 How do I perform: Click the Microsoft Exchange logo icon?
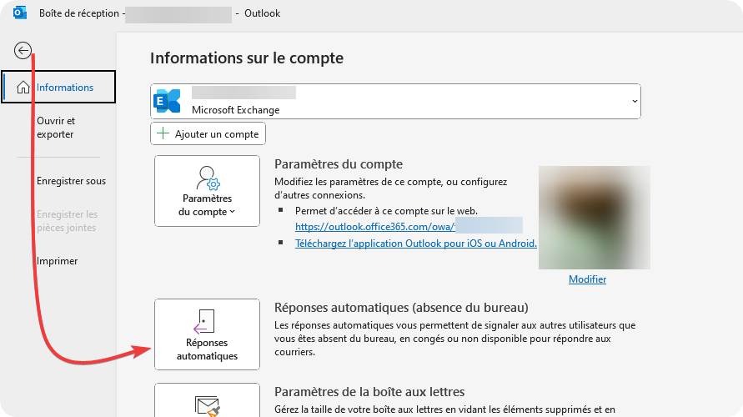pyautogui.click(x=168, y=101)
